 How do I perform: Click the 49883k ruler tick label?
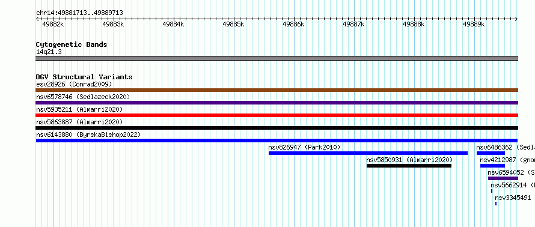(x=113, y=24)
